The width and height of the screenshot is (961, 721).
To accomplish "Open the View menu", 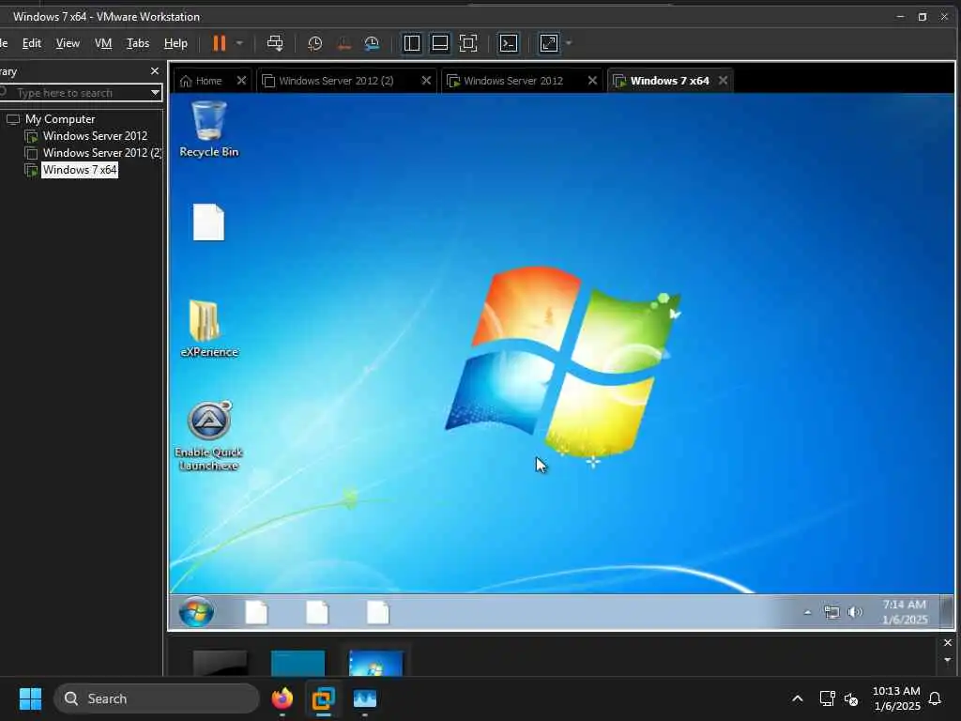I will coord(68,43).
